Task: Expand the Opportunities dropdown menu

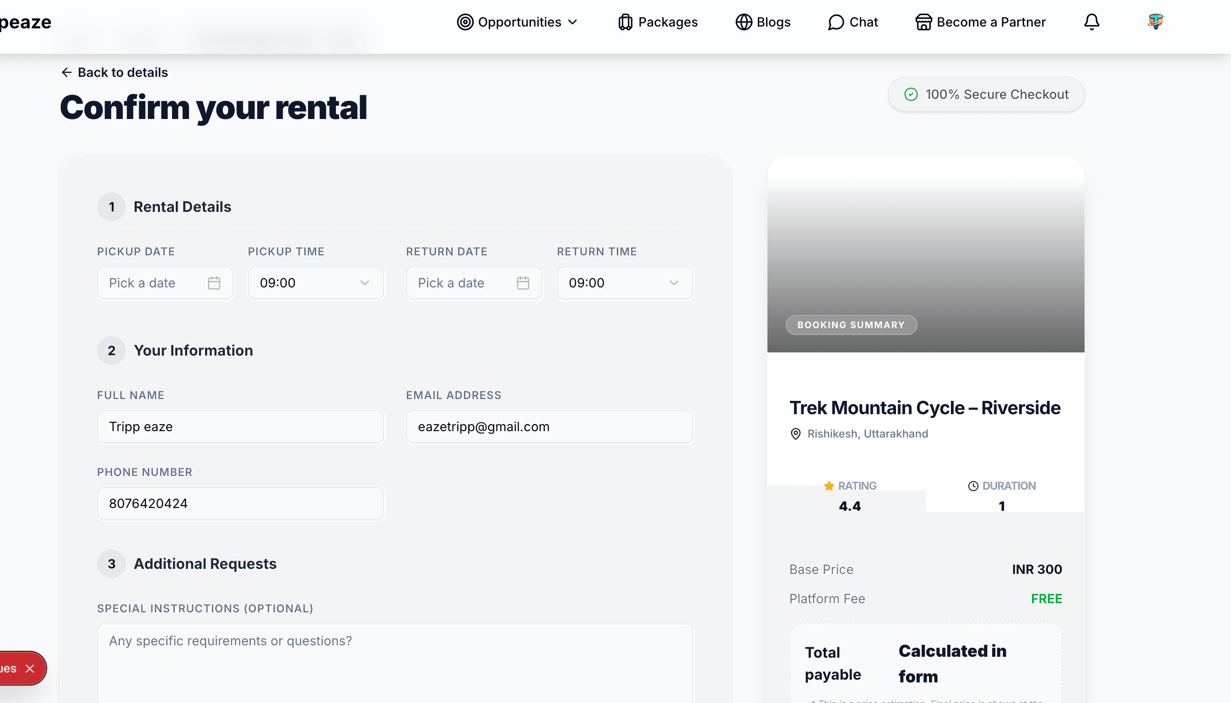Action: [x=572, y=22]
